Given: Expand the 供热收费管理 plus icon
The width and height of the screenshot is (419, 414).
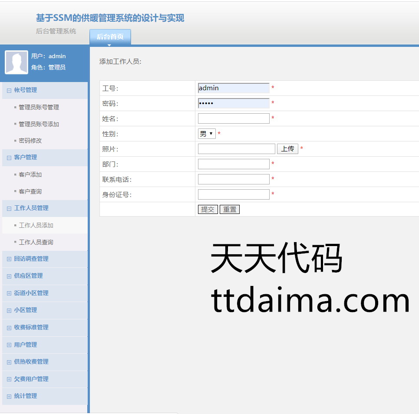Looking at the screenshot, I should [x=9, y=362].
